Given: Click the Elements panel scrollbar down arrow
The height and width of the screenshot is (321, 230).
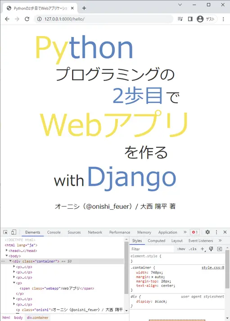Looking at the screenshot, I should (x=126, y=311).
